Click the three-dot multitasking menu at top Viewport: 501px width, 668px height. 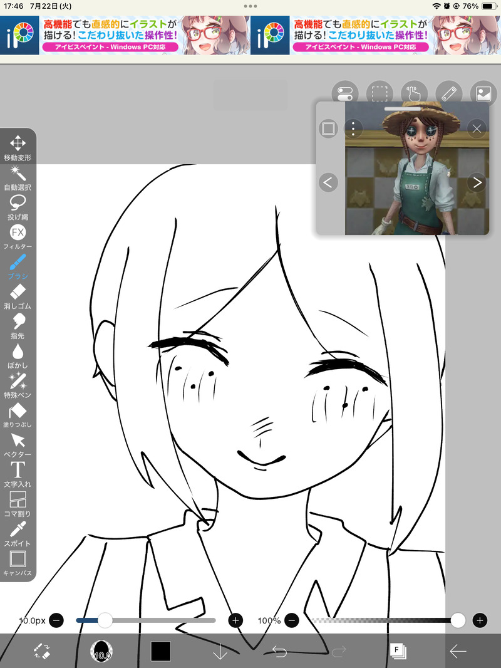[250, 6]
